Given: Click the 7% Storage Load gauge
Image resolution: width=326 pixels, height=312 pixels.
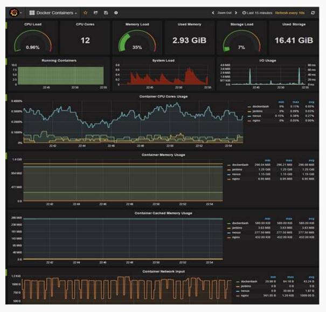Looking at the screenshot, I should tap(241, 41).
